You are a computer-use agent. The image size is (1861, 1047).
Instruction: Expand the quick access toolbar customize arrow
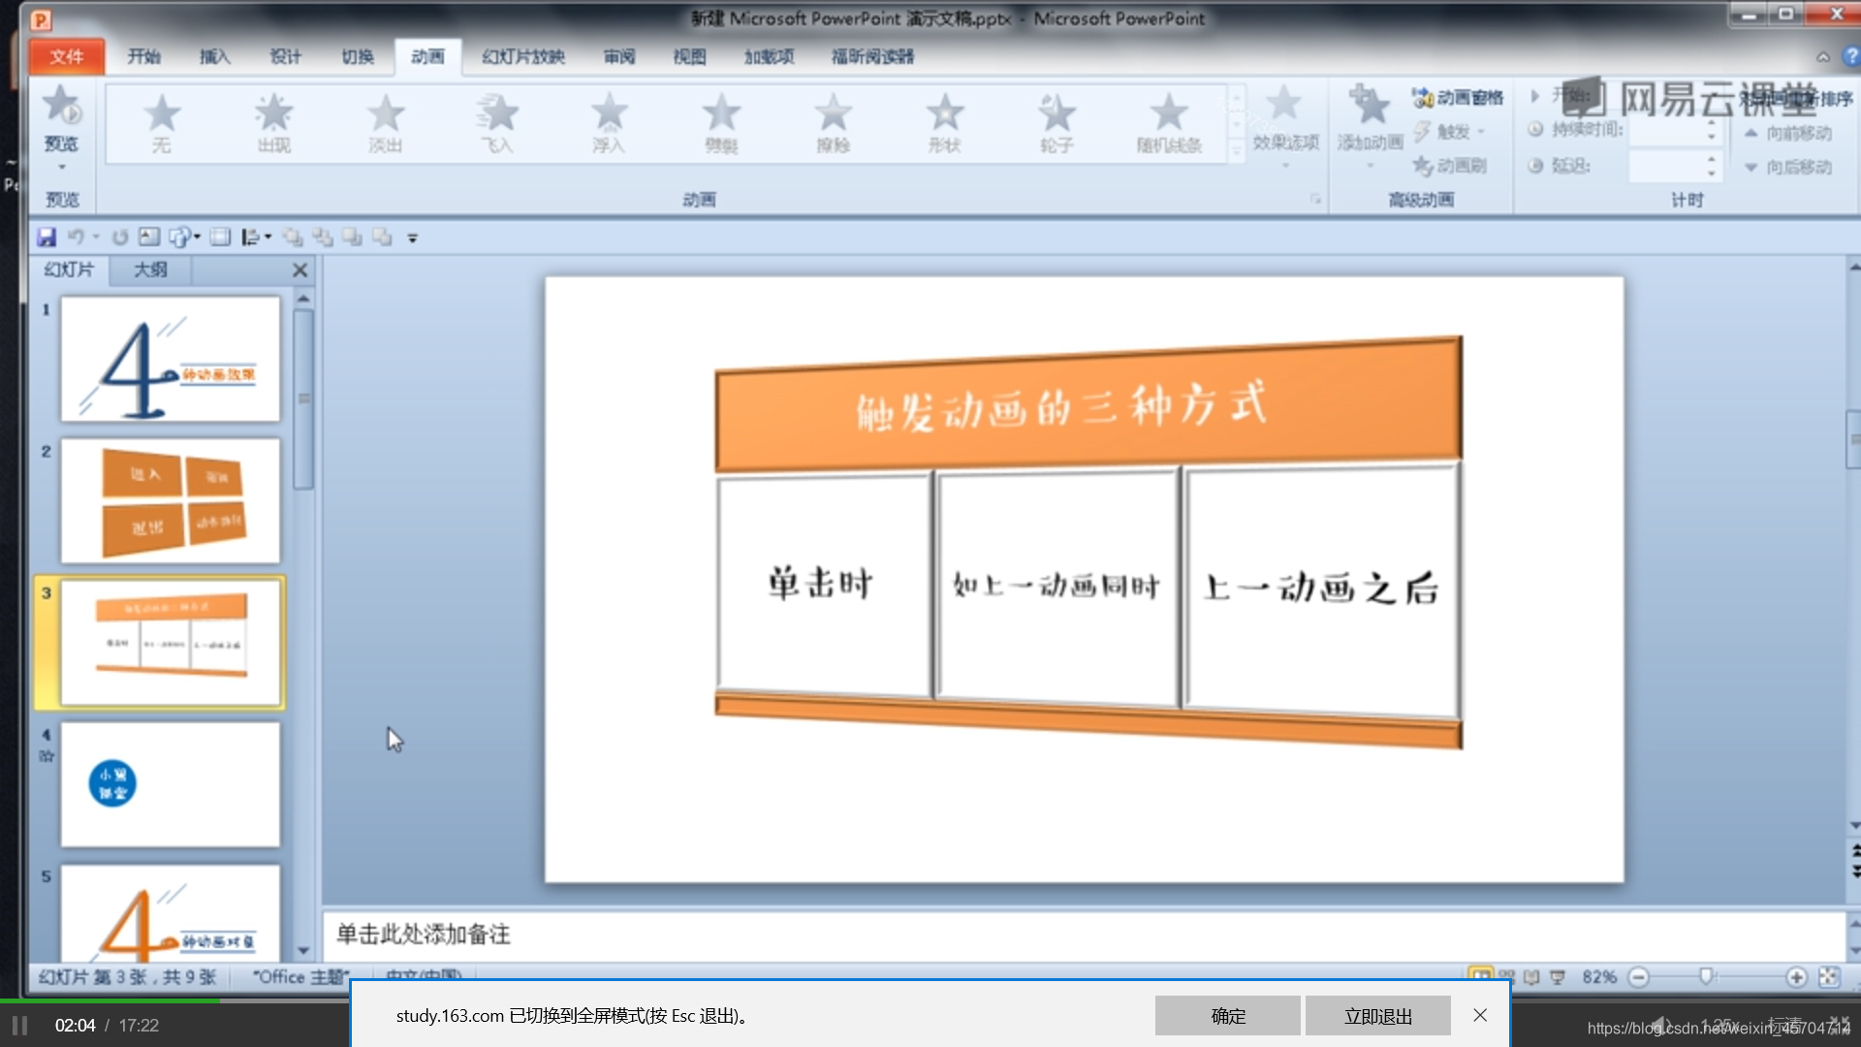tap(412, 238)
